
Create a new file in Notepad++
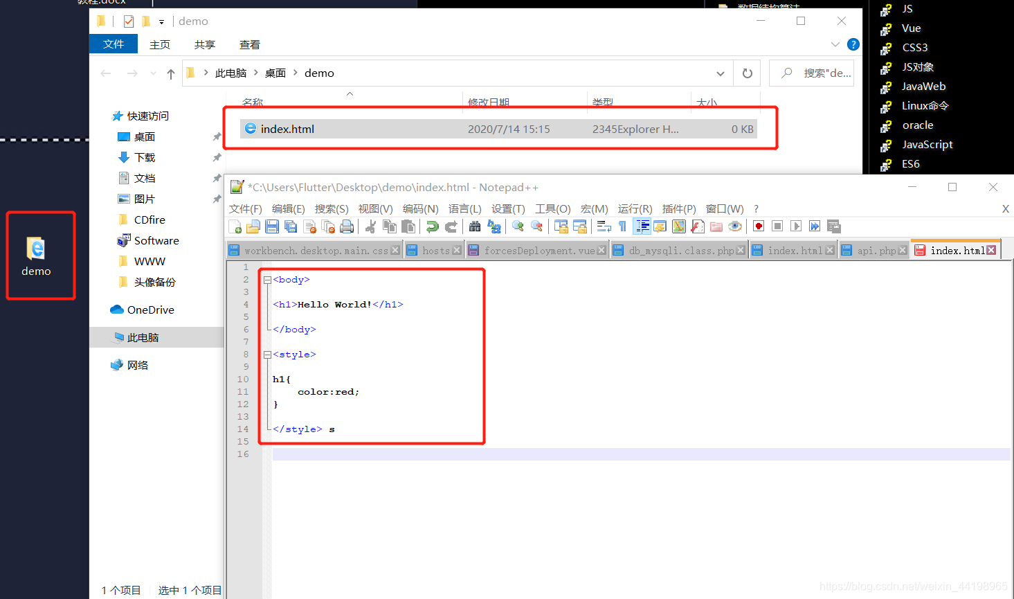tap(235, 226)
